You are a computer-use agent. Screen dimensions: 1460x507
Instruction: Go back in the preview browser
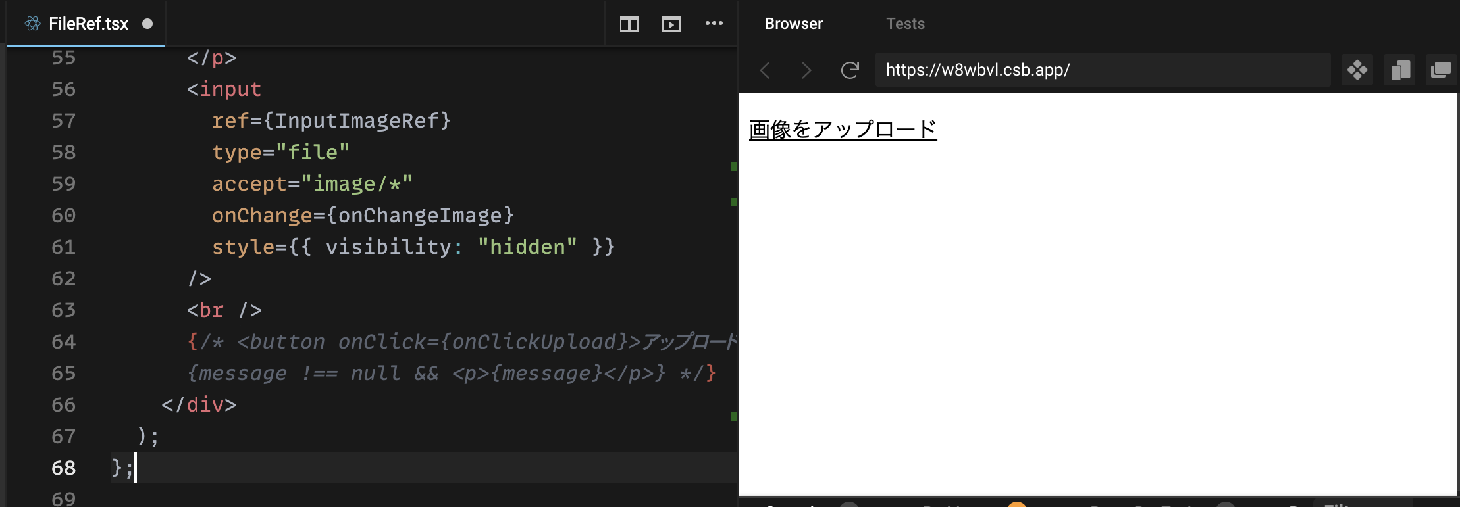pyautogui.click(x=765, y=70)
